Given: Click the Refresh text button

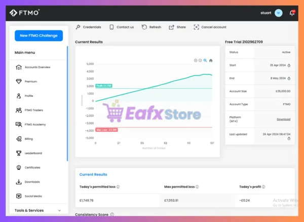Looking at the screenshot, I should (x=155, y=27).
